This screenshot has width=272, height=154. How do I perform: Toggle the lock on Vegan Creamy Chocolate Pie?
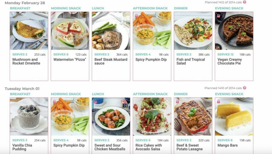(x=219, y=16)
